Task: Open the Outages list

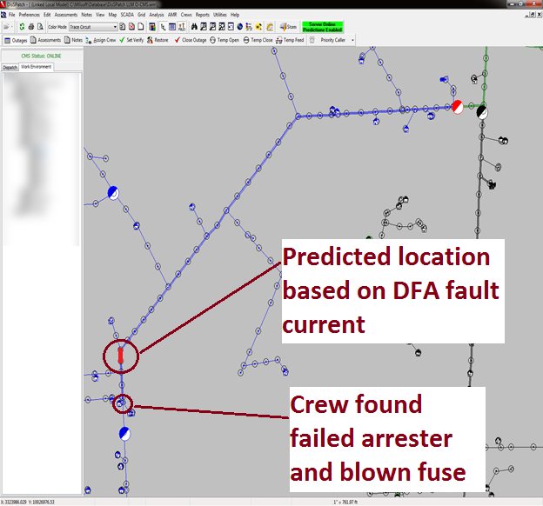Action: (16, 40)
